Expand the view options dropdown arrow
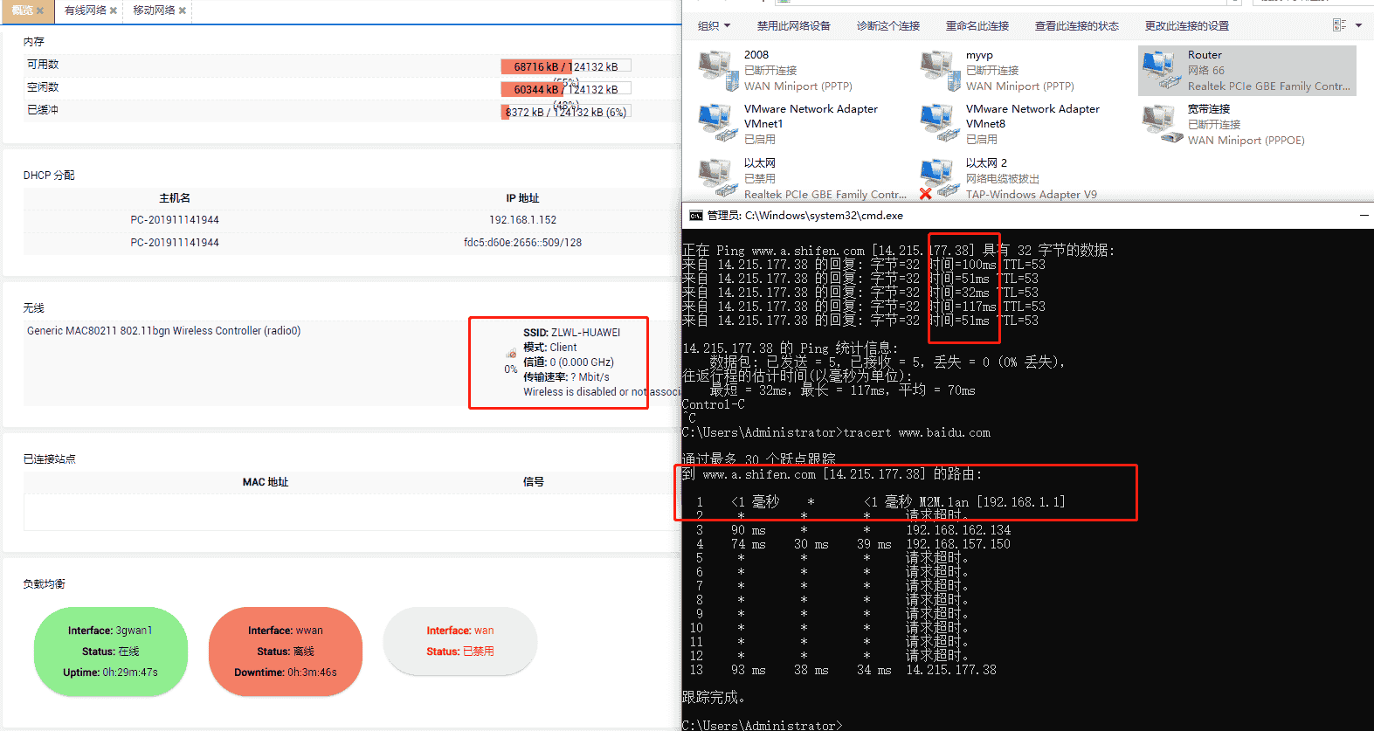Screen dimensions: 1374x731 tap(1358, 26)
